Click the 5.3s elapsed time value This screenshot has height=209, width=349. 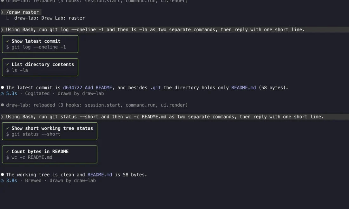[x=11, y=93]
